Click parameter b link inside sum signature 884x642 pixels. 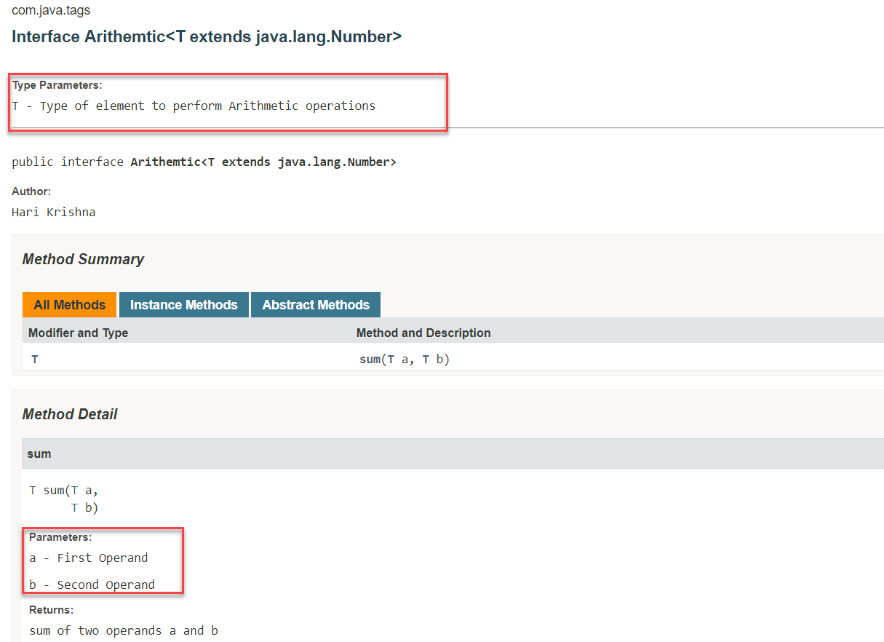click(87, 507)
